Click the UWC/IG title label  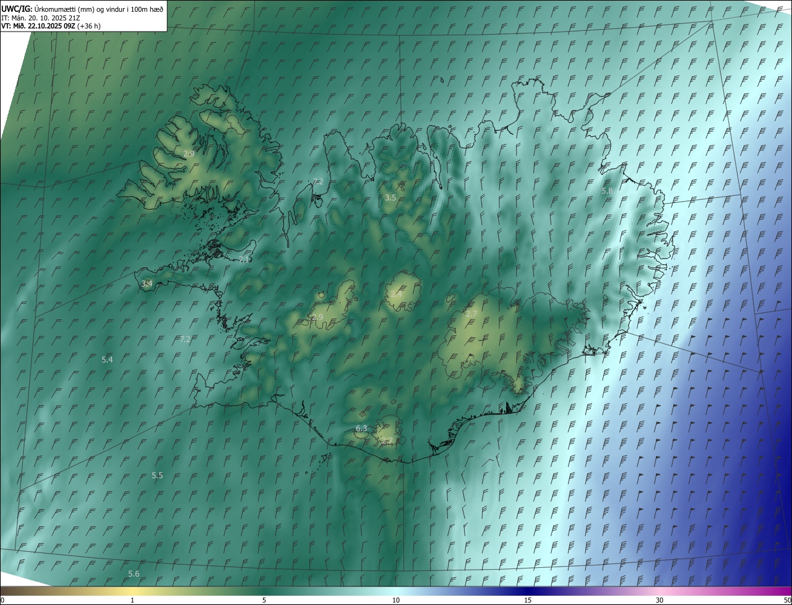point(17,9)
